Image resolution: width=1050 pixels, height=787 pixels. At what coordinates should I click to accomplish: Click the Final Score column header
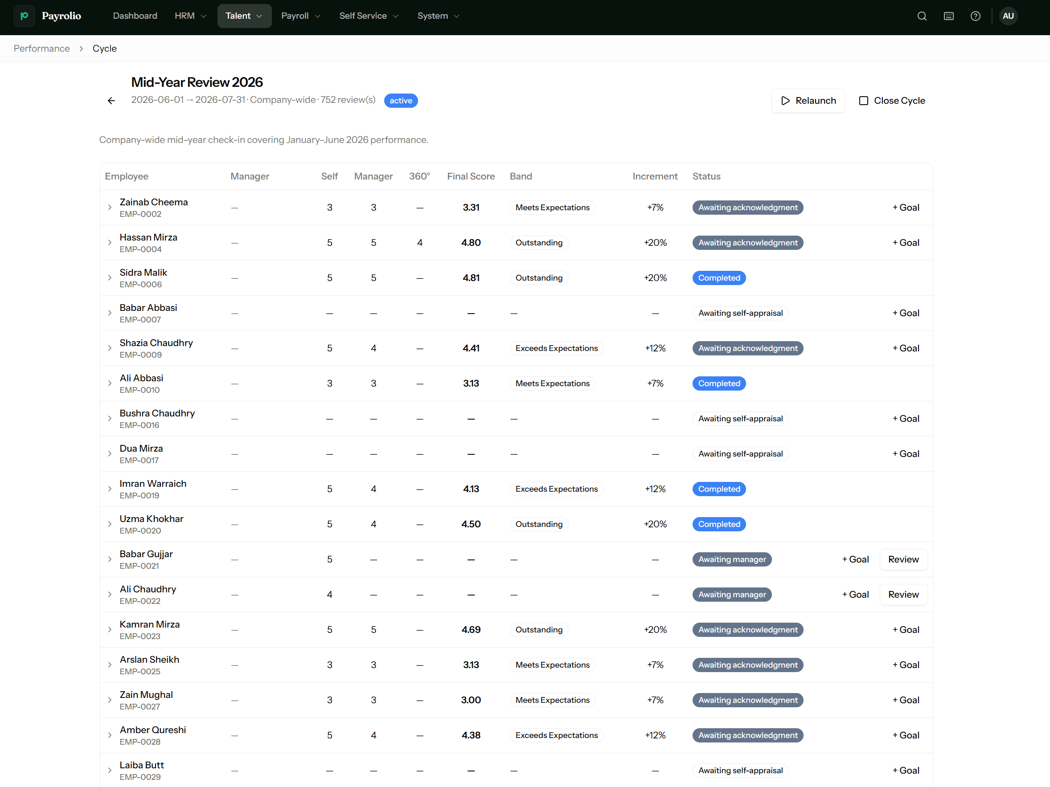pyautogui.click(x=471, y=176)
